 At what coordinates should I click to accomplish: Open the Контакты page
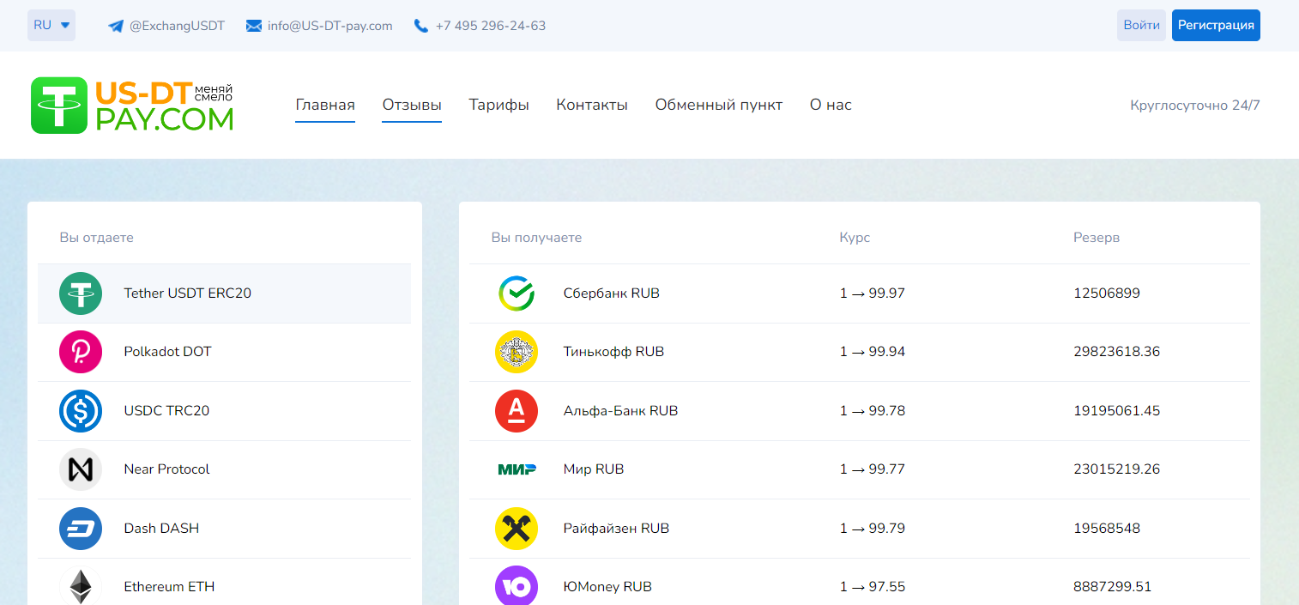[592, 105]
